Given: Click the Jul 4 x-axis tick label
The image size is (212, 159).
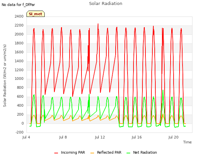Looking at the screenshot, I should (x=26, y=137).
